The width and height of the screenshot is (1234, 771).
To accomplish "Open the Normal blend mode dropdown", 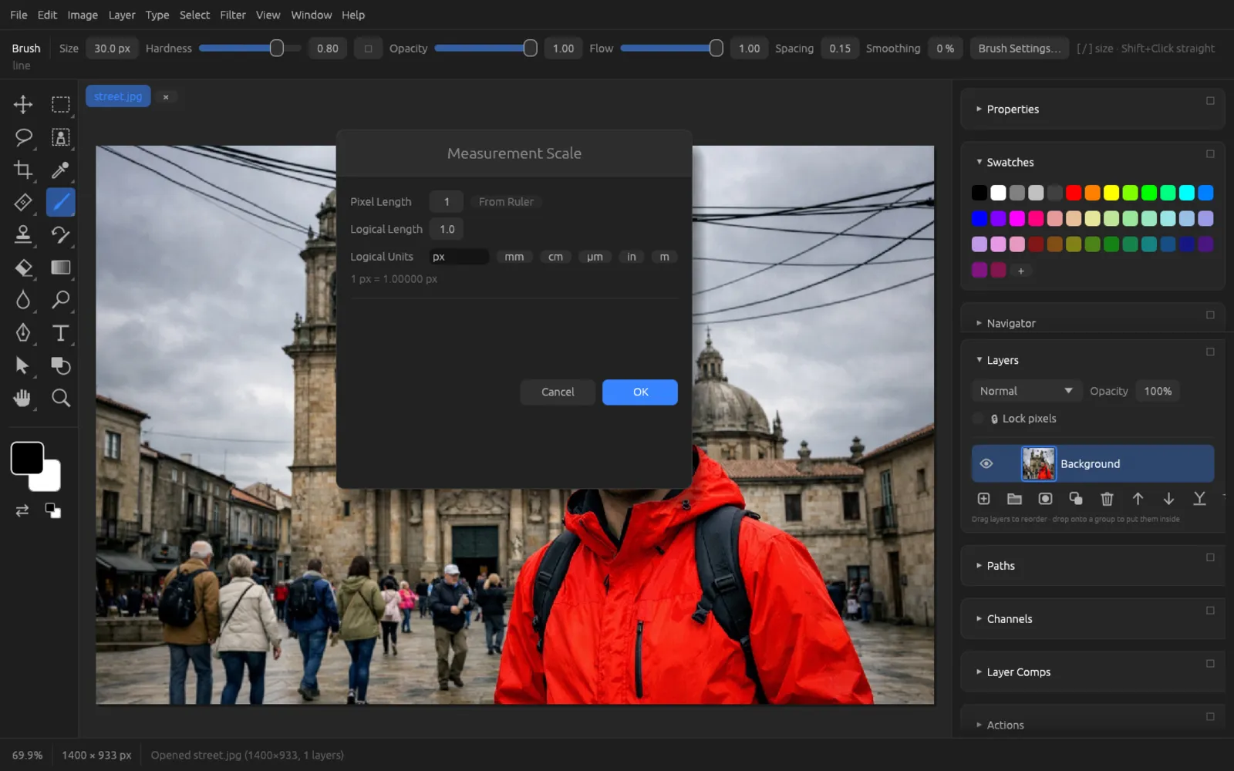I will tap(1026, 391).
